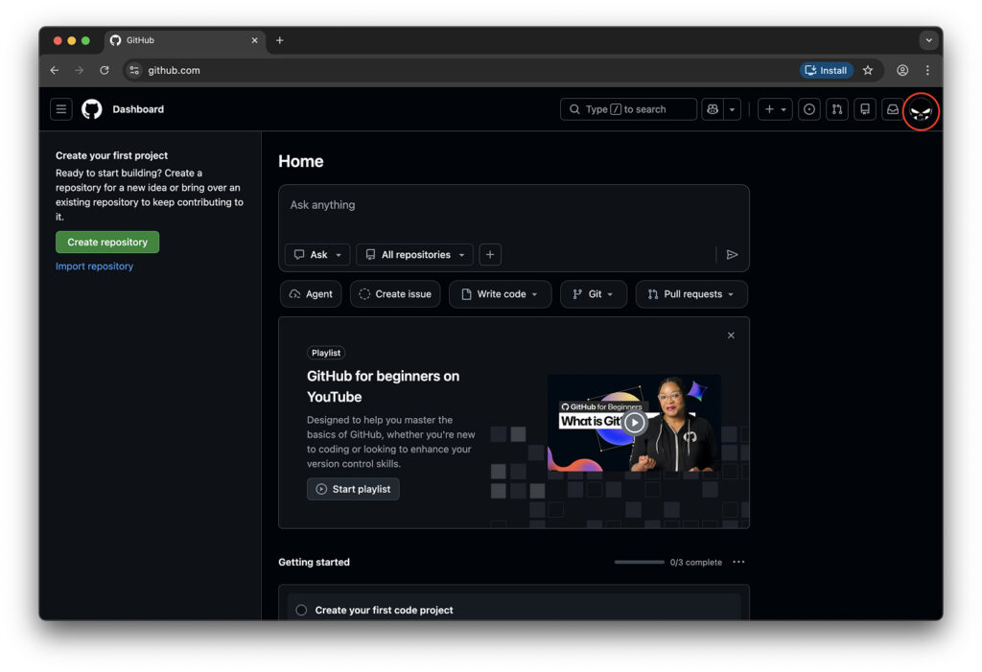The height and width of the screenshot is (672, 982).
Task: Open the Getting started three-dots menu
Action: click(738, 562)
